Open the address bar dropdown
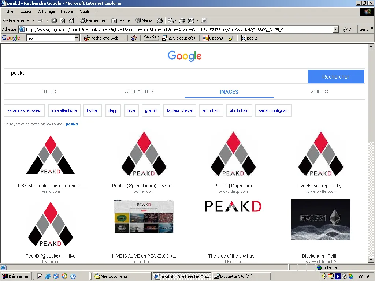Image resolution: width=375 pixels, height=281 pixels. [336, 29]
